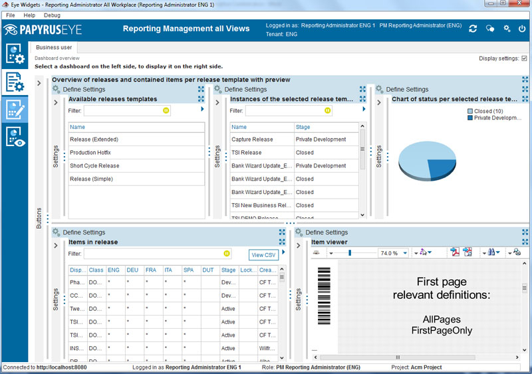The image size is (532, 374).
Task: Click the zoom slider handle in Item viewer
Action: click(350, 252)
